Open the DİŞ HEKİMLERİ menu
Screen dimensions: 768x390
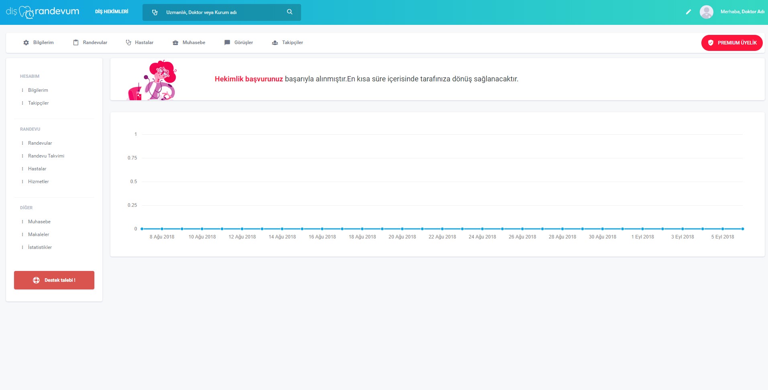(x=112, y=12)
